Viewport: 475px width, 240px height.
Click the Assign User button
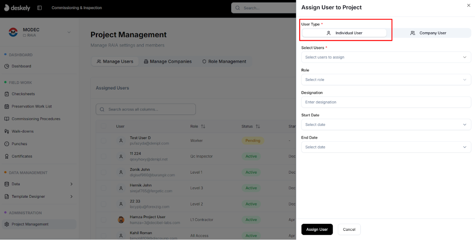pos(317,229)
